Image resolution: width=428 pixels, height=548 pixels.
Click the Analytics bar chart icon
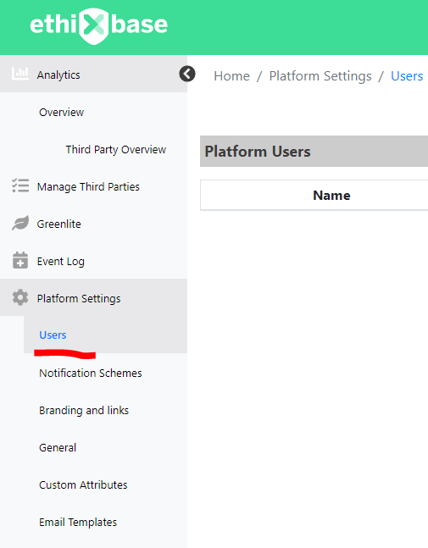[x=20, y=74]
